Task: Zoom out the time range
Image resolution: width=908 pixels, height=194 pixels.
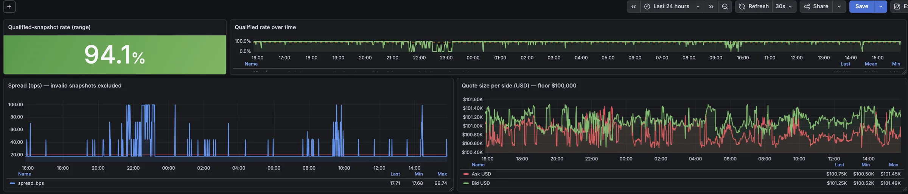Action: tap(725, 6)
